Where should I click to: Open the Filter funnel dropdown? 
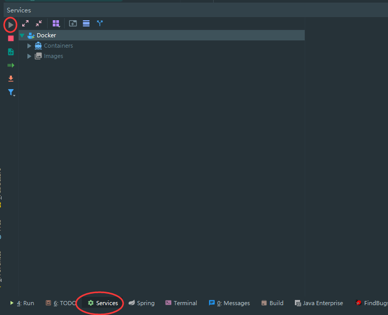[x=11, y=92]
